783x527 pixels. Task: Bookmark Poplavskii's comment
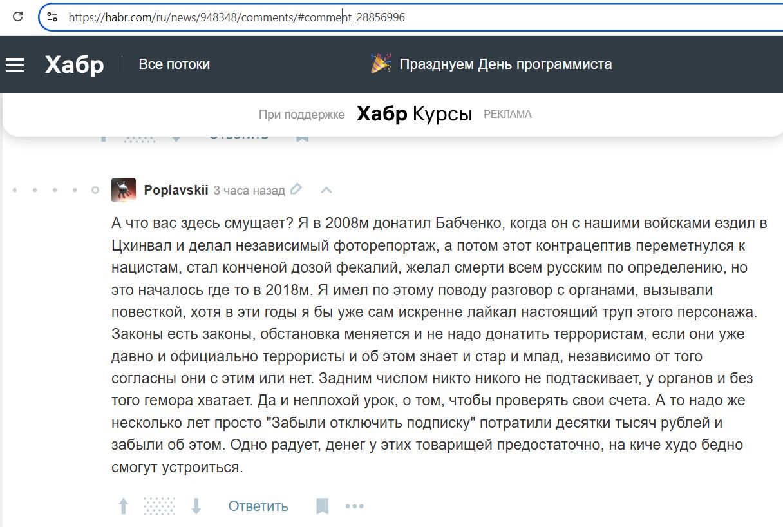point(322,506)
